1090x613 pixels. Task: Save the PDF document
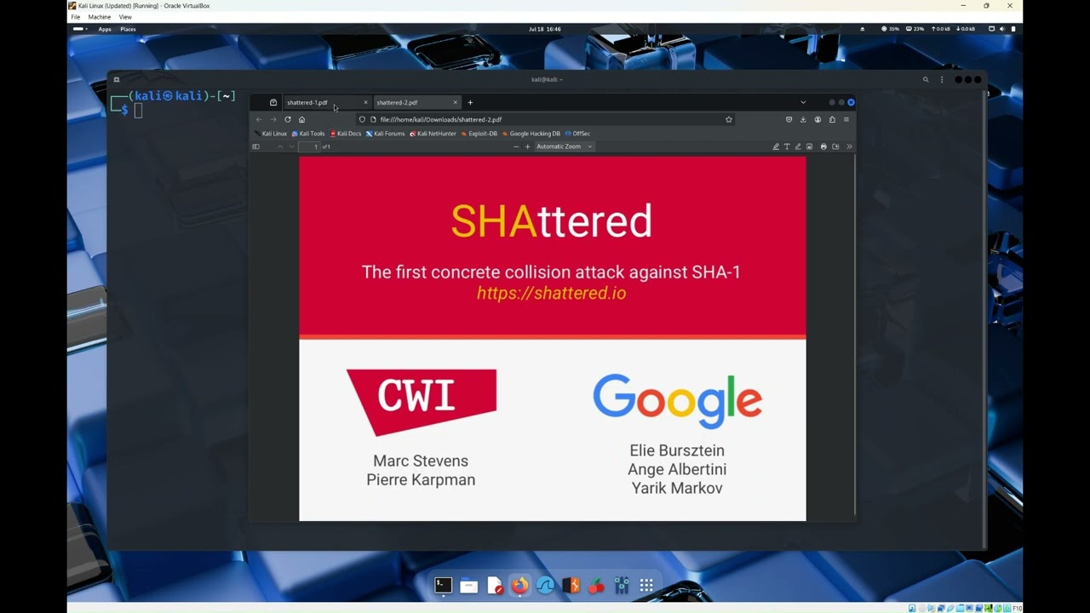[835, 146]
